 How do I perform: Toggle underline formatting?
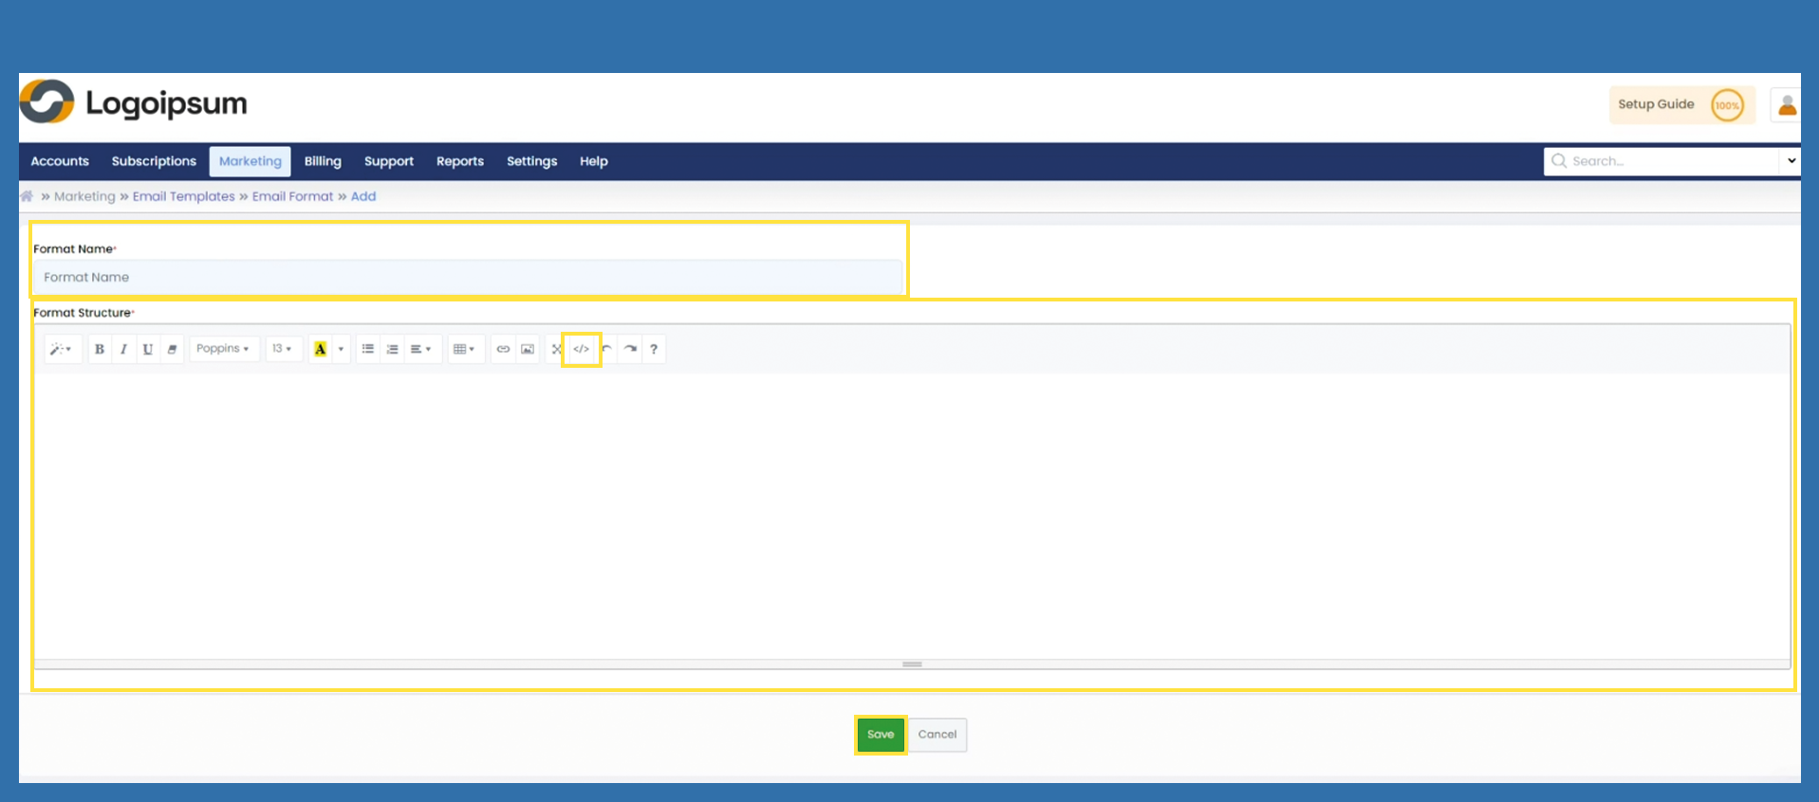tap(147, 349)
